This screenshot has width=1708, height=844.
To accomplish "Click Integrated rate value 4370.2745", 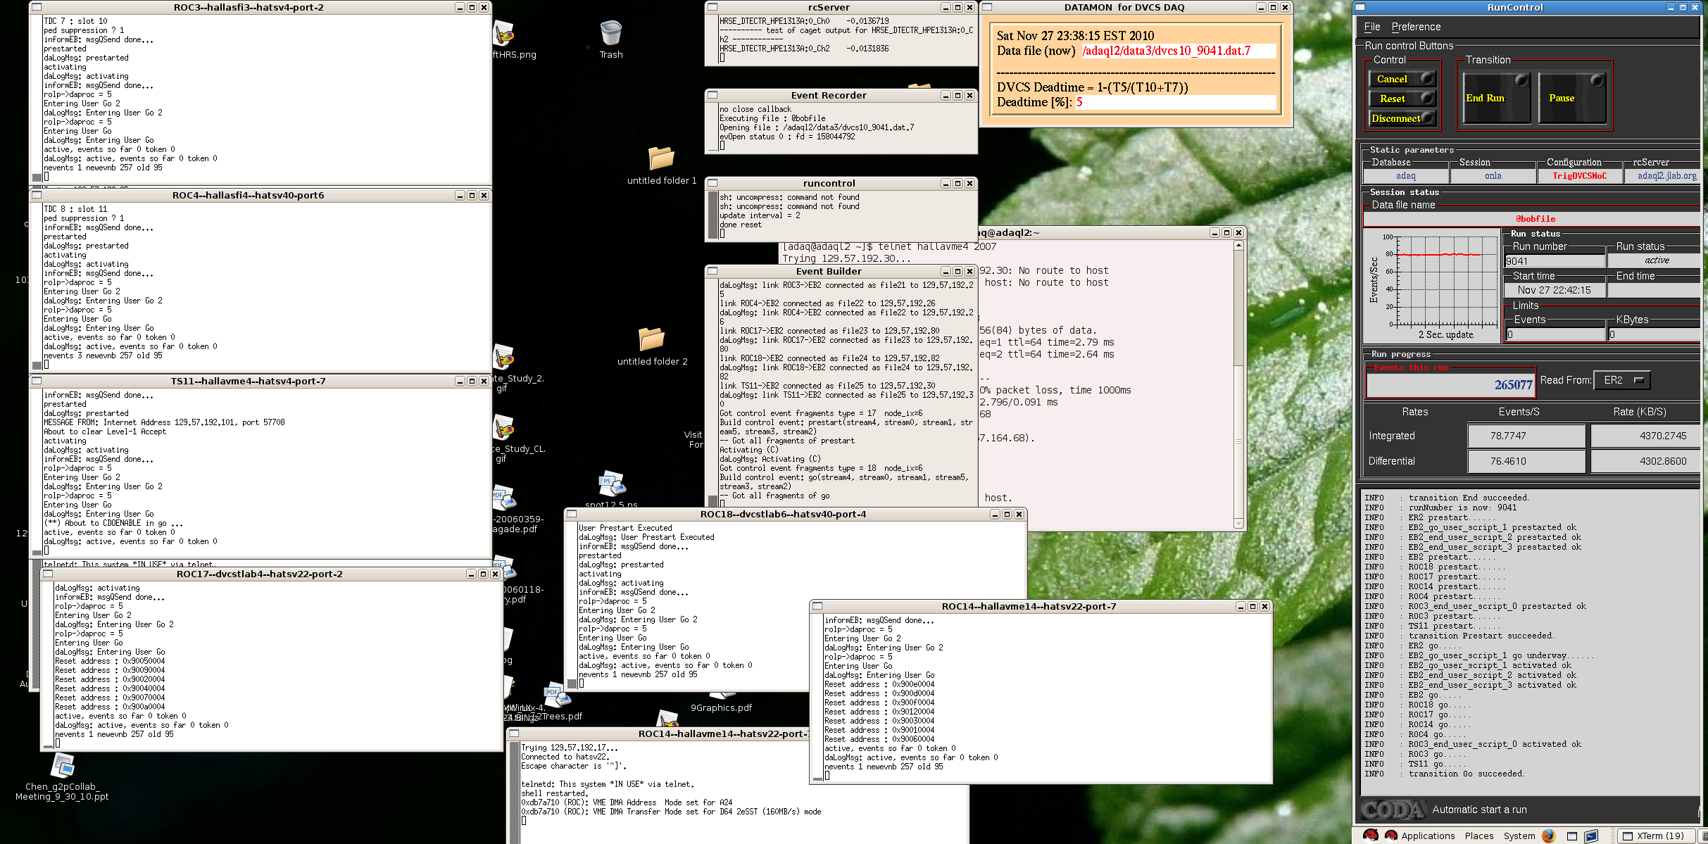I will [x=1645, y=436].
